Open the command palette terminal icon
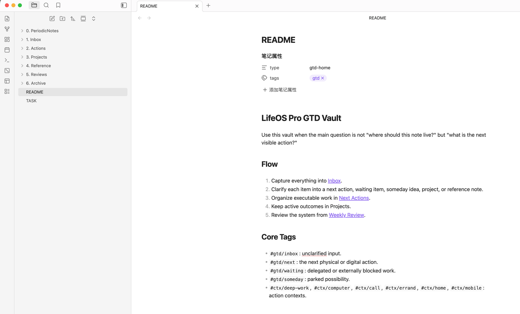This screenshot has height=314, width=520. click(7, 60)
